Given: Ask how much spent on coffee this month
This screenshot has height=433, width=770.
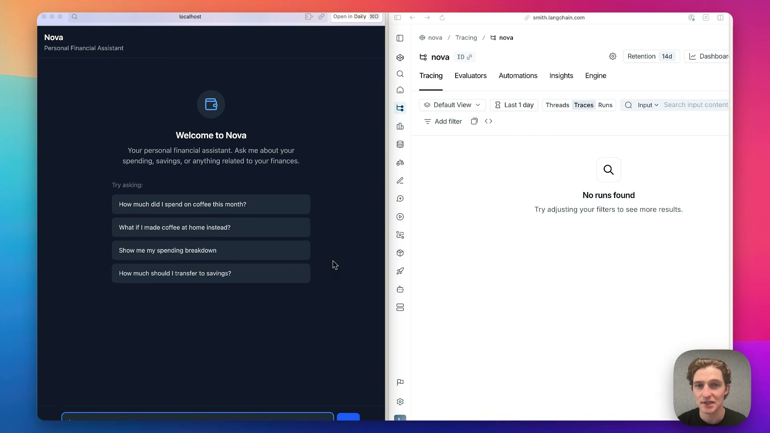Looking at the screenshot, I should [211, 204].
